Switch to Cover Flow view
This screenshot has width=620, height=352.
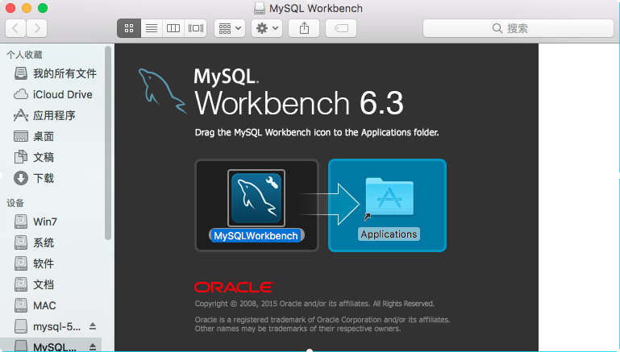click(195, 28)
